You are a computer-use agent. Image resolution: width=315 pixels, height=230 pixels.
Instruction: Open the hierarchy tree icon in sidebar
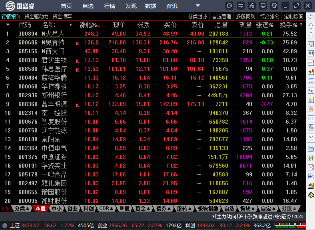tap(311, 100)
